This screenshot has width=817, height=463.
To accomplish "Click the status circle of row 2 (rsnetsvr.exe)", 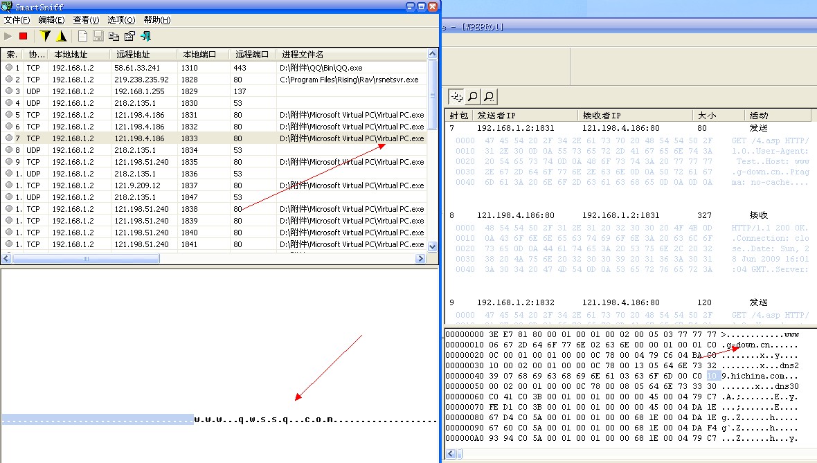I will [x=9, y=79].
